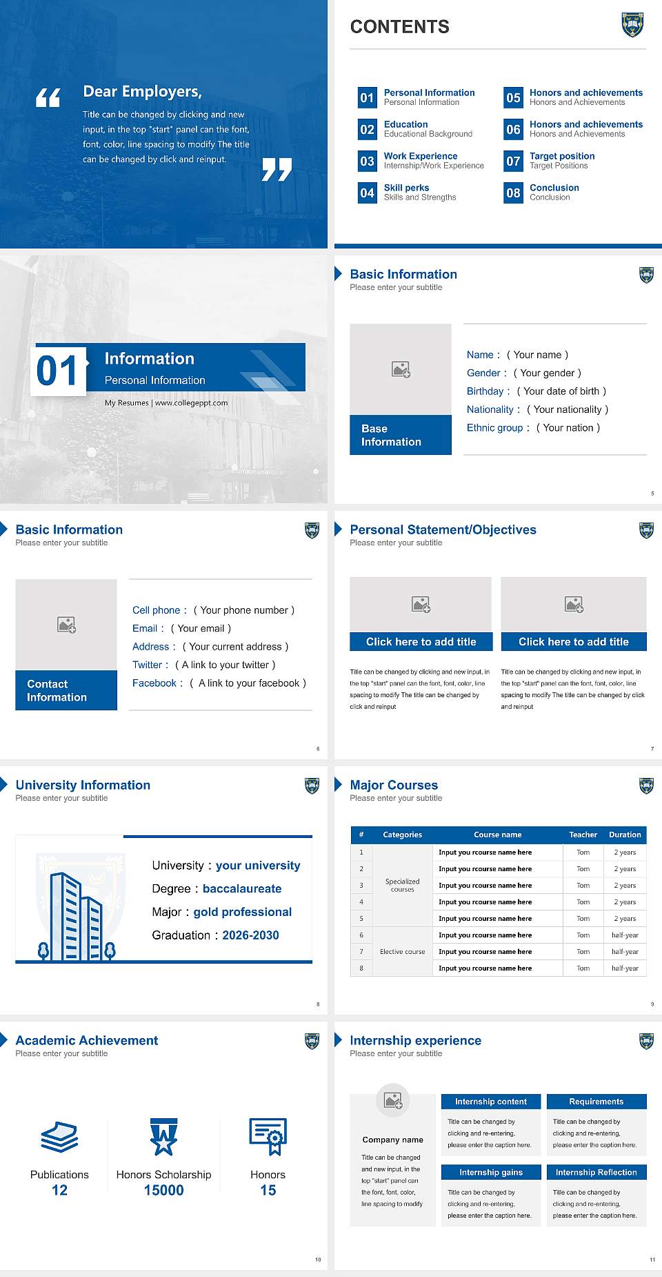Click the 'Base Information' blue label
The image size is (662, 1277).
pos(401,435)
